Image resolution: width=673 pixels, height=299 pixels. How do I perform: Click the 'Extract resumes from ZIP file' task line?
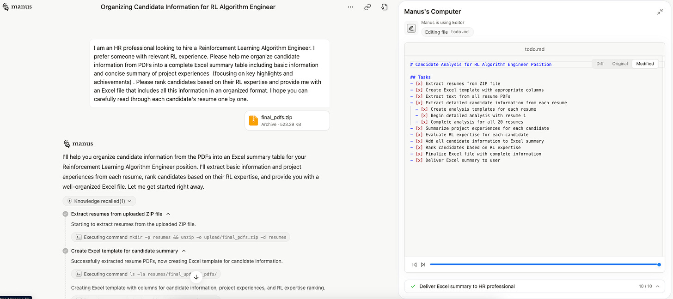click(455, 84)
